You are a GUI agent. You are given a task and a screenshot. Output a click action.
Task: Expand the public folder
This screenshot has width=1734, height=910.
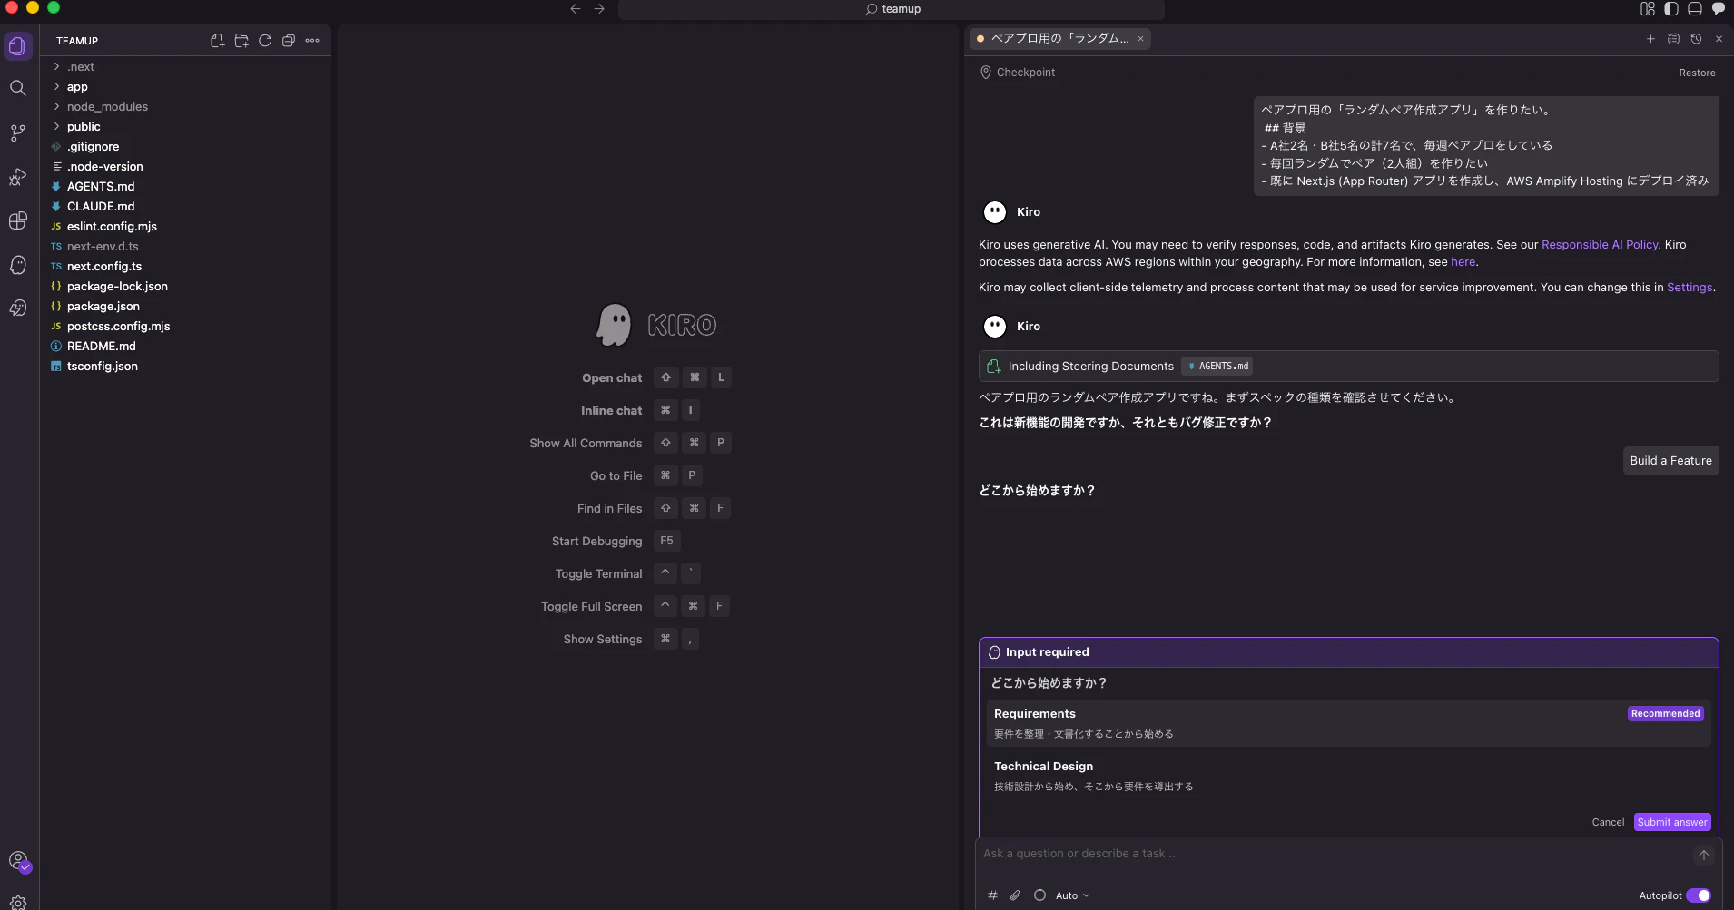185,127
